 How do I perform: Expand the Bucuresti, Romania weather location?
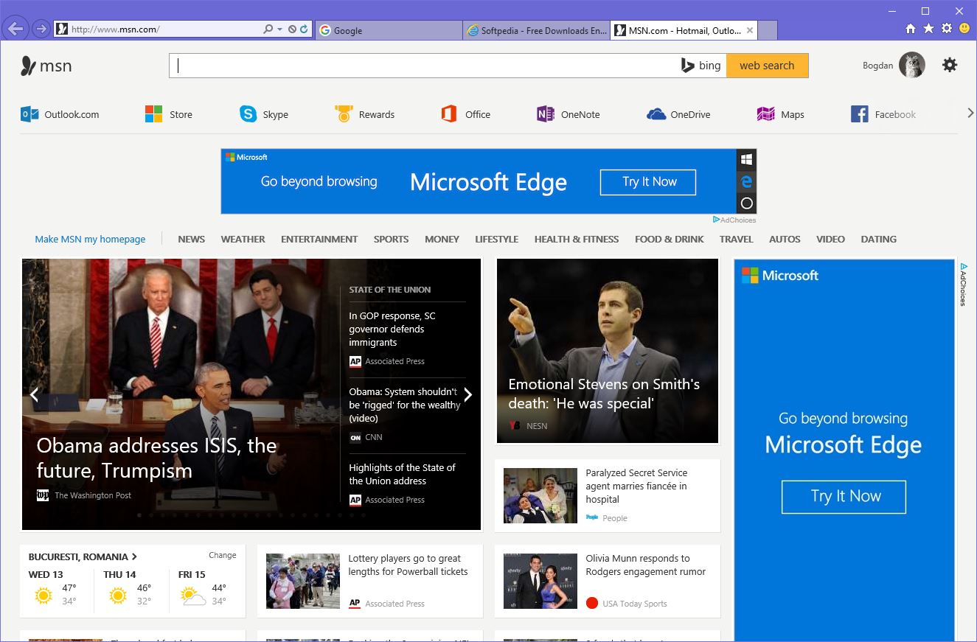[83, 556]
